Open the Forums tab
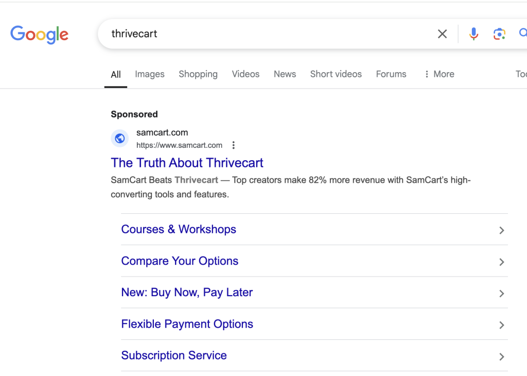Image resolution: width=527 pixels, height=376 pixels. tap(391, 74)
